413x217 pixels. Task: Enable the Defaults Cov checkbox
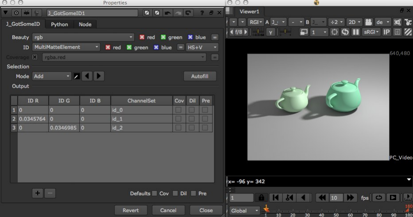point(154,194)
